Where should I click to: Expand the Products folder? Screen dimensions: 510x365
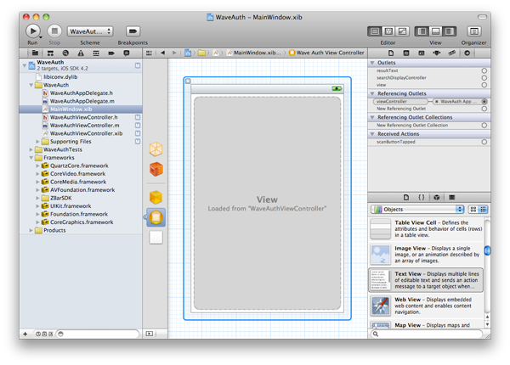tap(31, 230)
